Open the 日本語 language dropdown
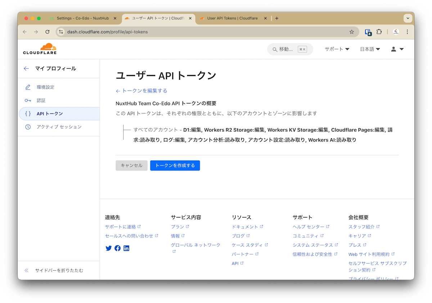This screenshot has height=303, width=432. tap(370, 49)
